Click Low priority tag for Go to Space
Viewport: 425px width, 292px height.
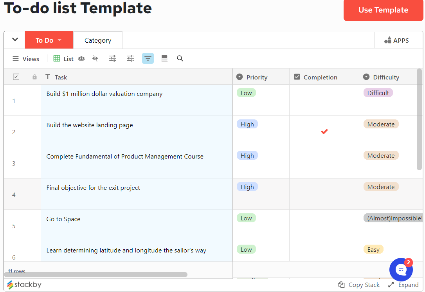[246, 218]
